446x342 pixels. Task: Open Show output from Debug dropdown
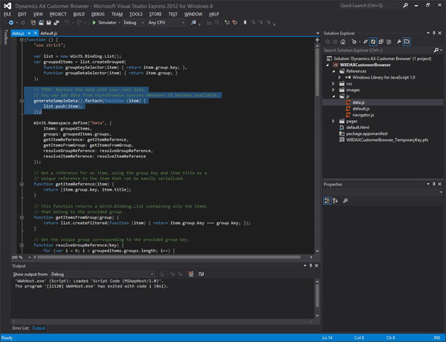click(x=103, y=274)
